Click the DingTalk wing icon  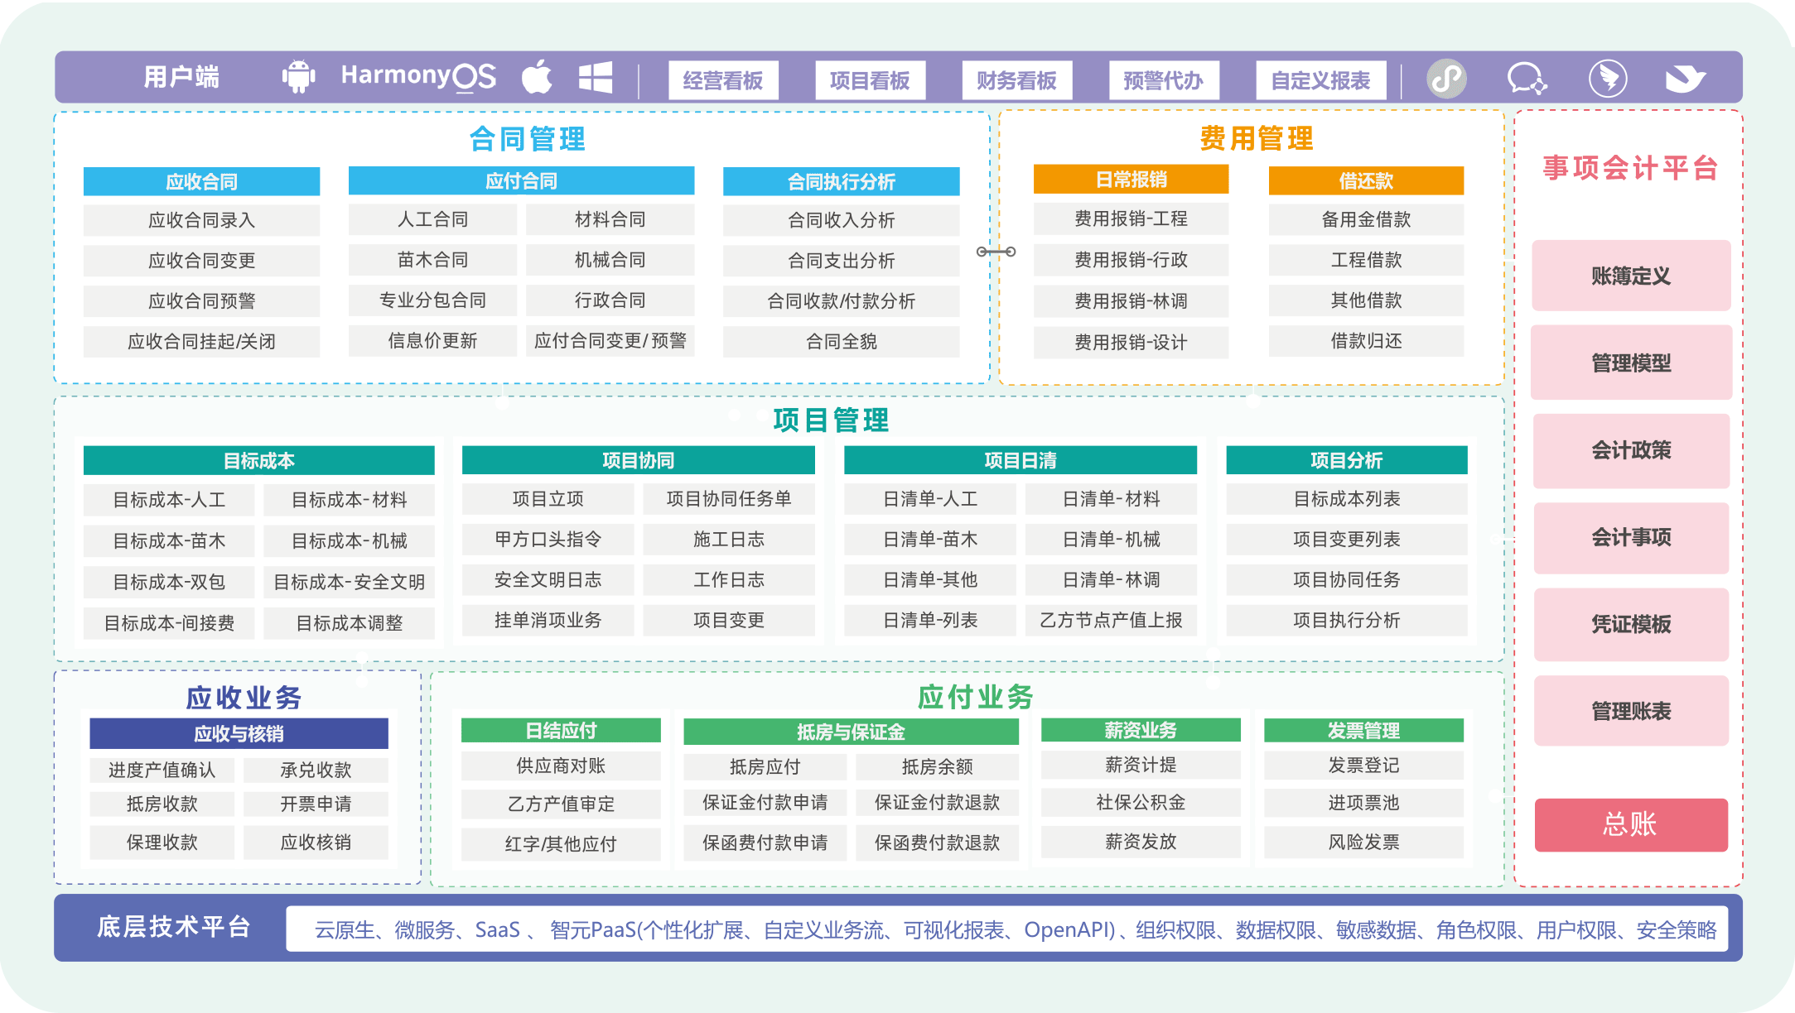1607,79
